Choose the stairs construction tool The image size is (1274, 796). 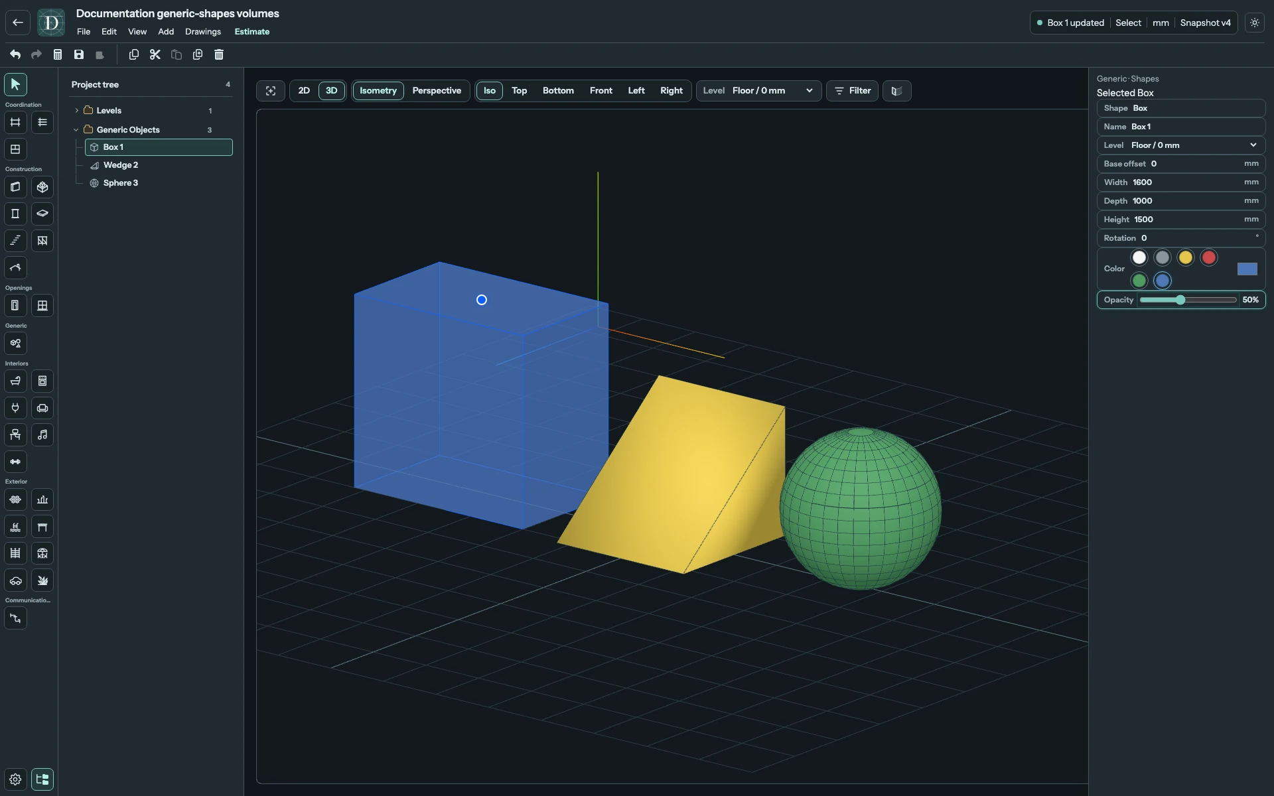(x=15, y=241)
